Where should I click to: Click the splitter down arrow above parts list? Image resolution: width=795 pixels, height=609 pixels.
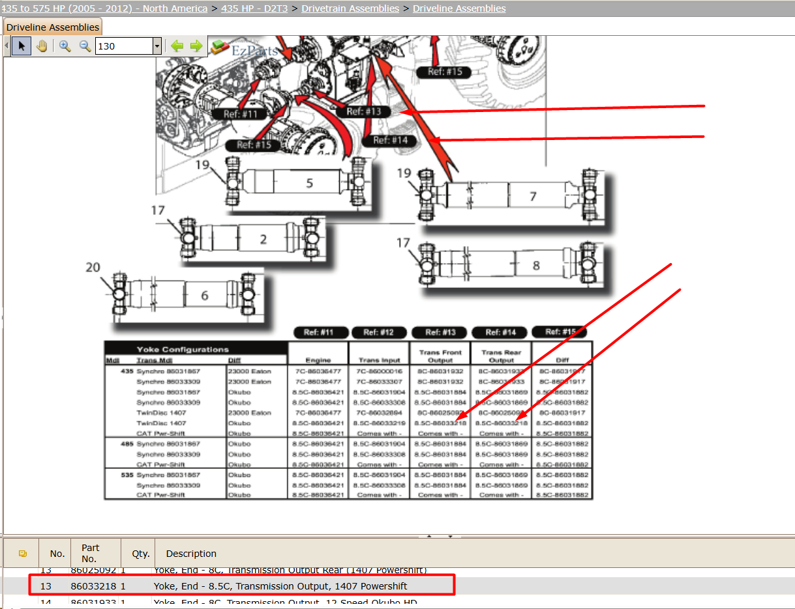pos(450,536)
